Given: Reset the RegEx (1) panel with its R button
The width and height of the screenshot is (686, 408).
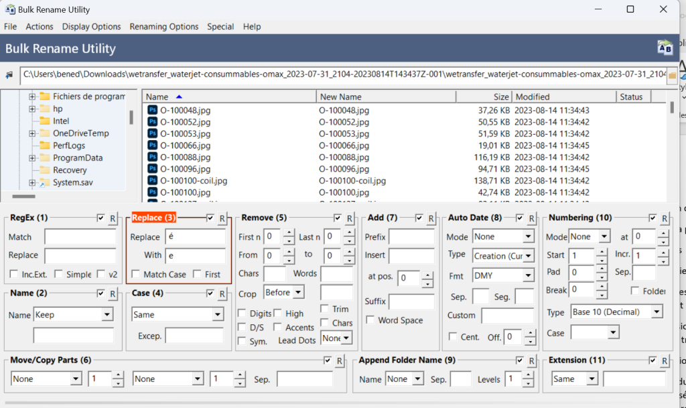Looking at the screenshot, I should [x=113, y=218].
